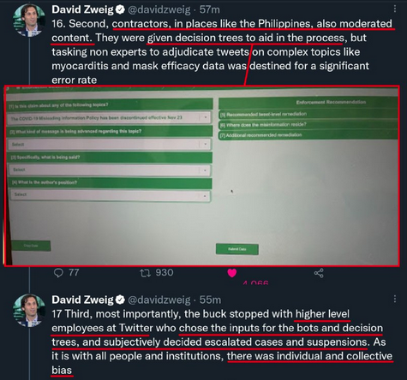View David Zweig's avatar on tweet 17
The width and height of the screenshot is (407, 380).
28,311
